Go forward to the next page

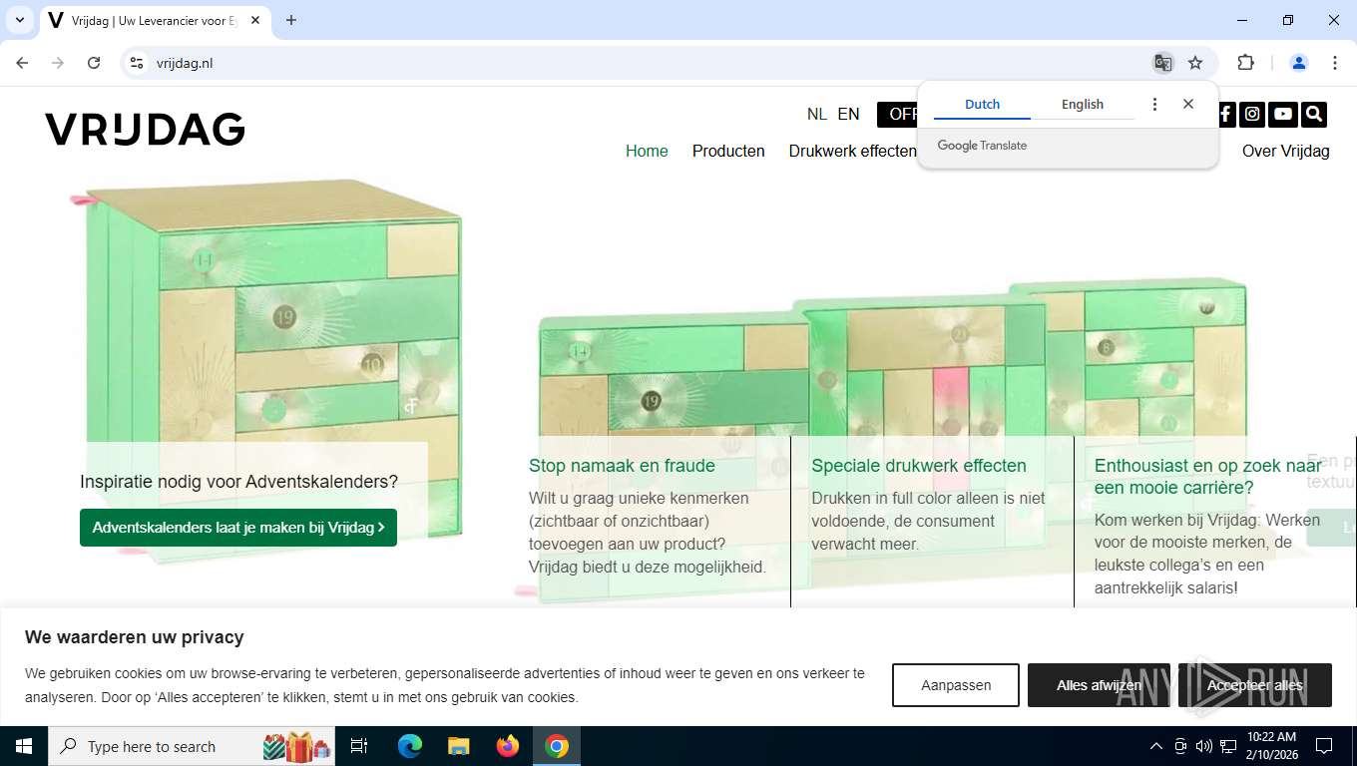tap(58, 63)
